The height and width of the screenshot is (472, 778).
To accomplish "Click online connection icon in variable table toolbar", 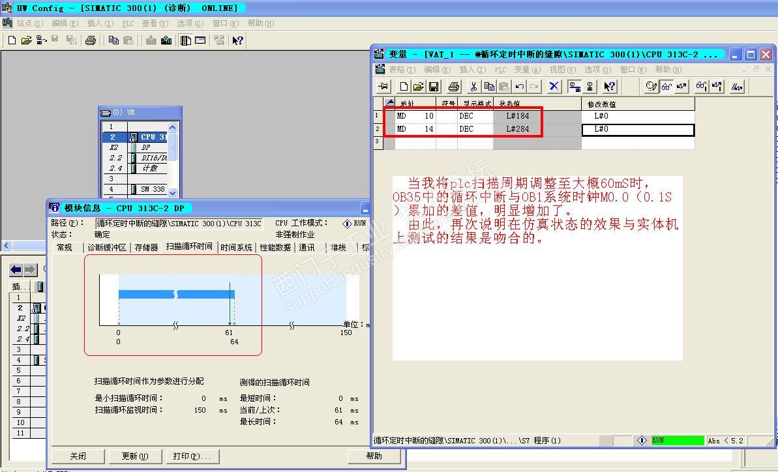I will (575, 87).
